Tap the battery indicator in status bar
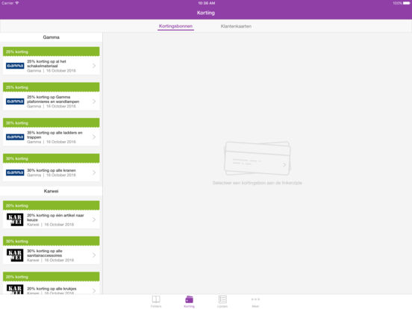Screen dimensions: 412x309 point(406,3)
